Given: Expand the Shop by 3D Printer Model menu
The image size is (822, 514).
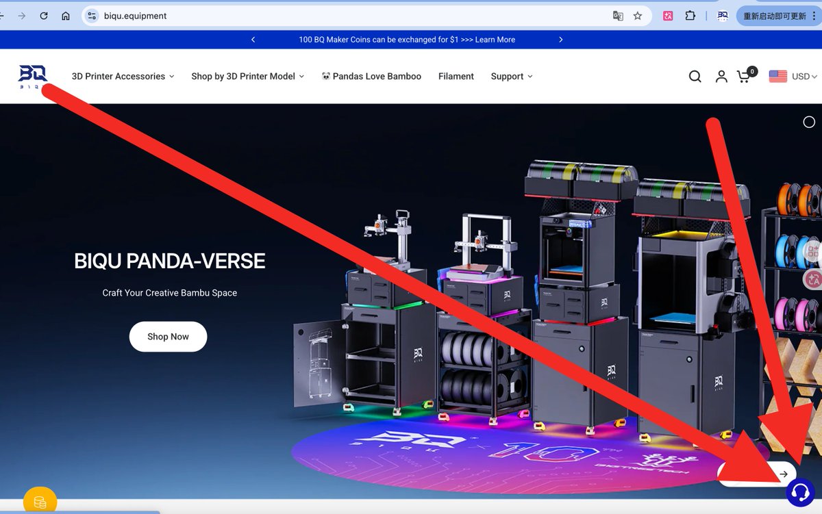Looking at the screenshot, I should point(247,76).
